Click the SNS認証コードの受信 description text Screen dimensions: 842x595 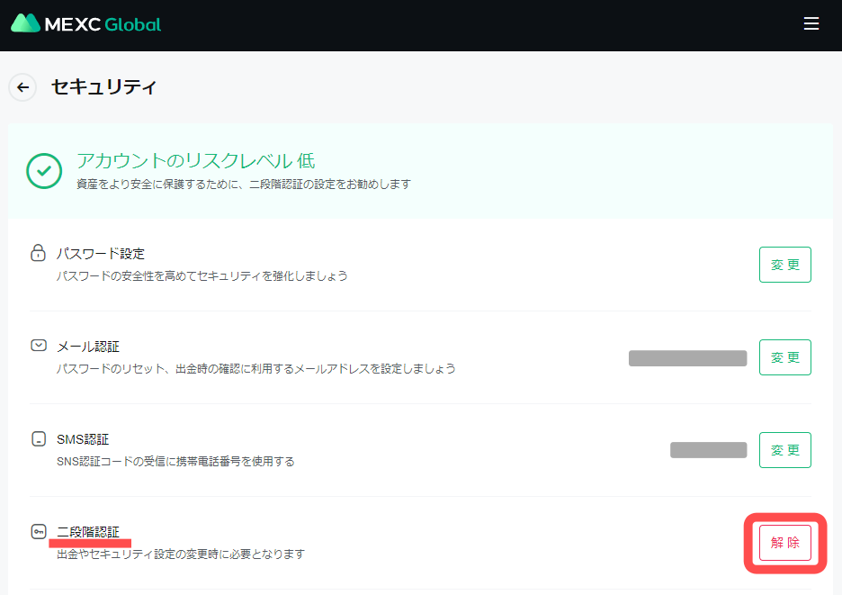[x=175, y=461]
